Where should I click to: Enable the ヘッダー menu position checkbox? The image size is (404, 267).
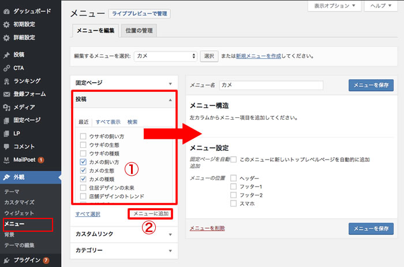[234, 179]
